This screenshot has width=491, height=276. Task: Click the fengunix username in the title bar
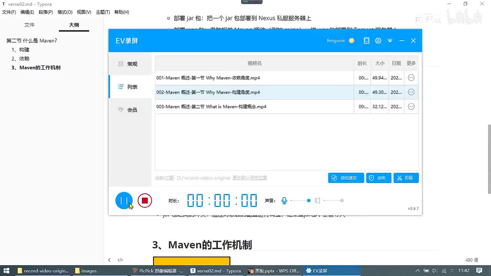336,41
